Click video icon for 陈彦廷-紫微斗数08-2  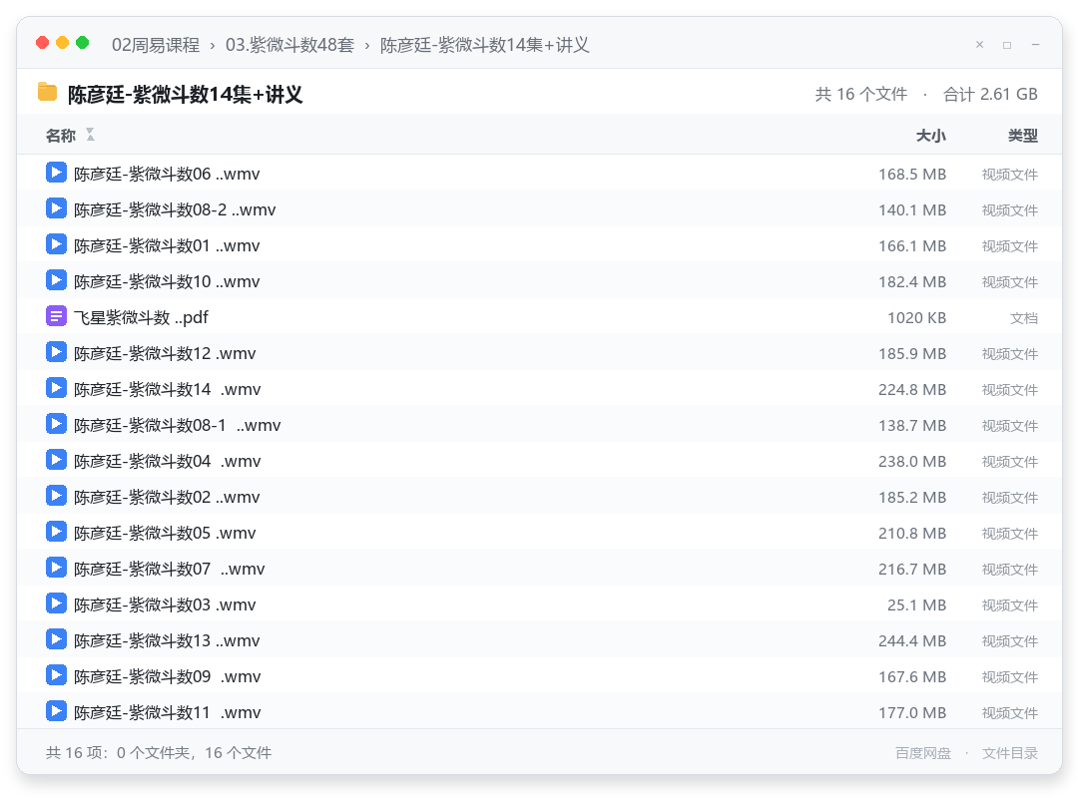56,208
